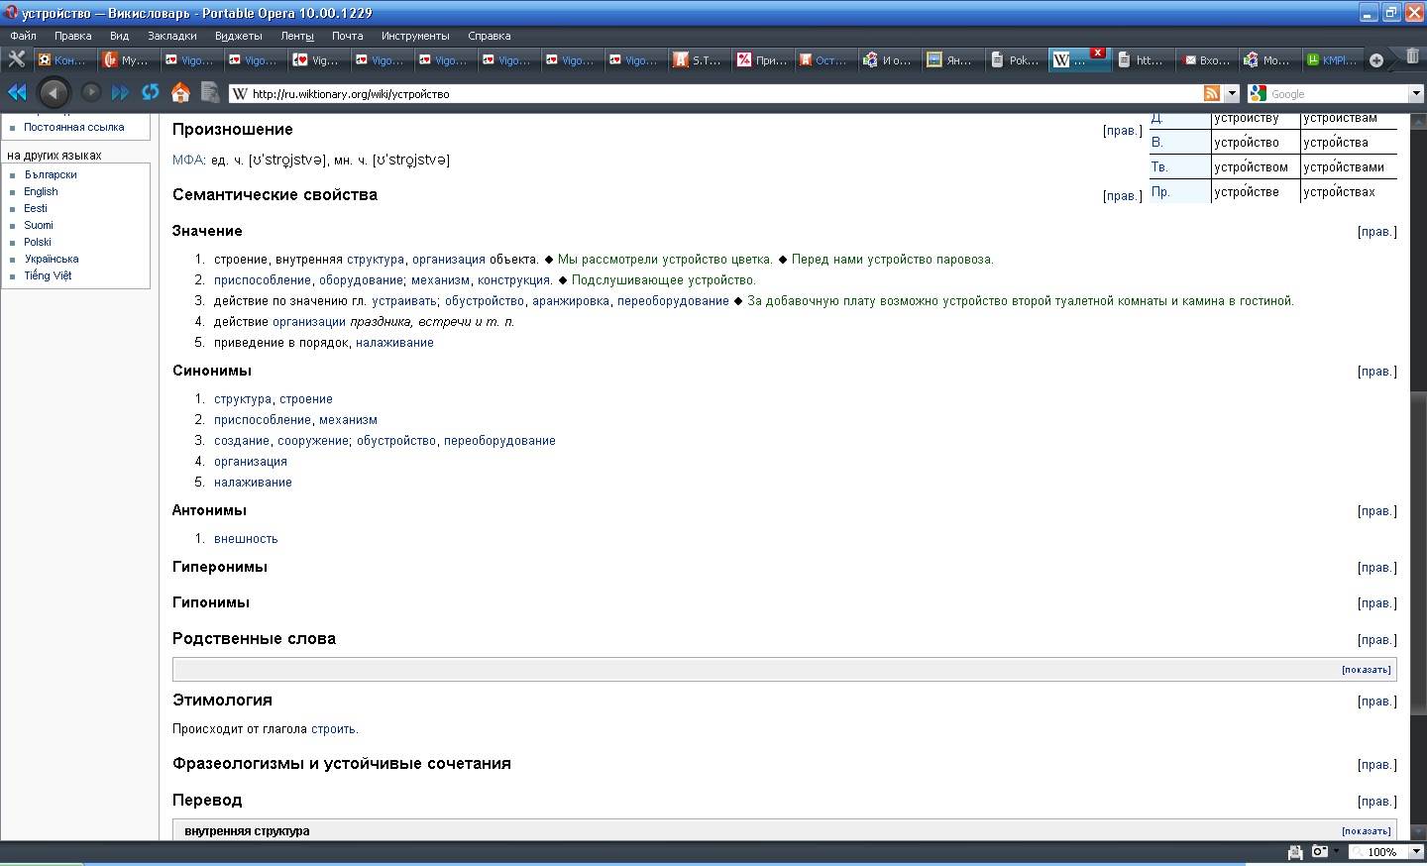
Task: Toggle show images camera icon in status bar
Action: tap(1319, 852)
